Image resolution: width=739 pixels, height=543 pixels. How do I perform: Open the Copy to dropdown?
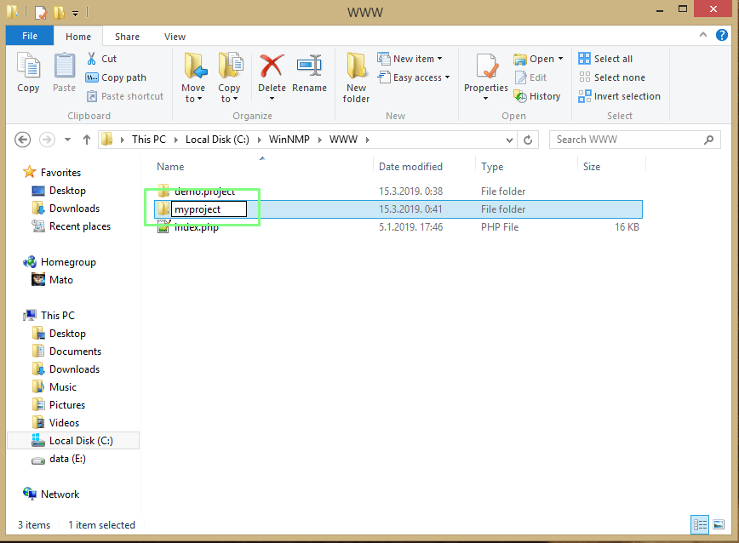click(x=229, y=77)
